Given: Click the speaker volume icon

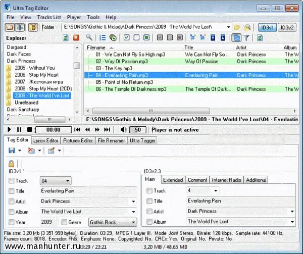Looking at the screenshot, I should click(x=123, y=130).
